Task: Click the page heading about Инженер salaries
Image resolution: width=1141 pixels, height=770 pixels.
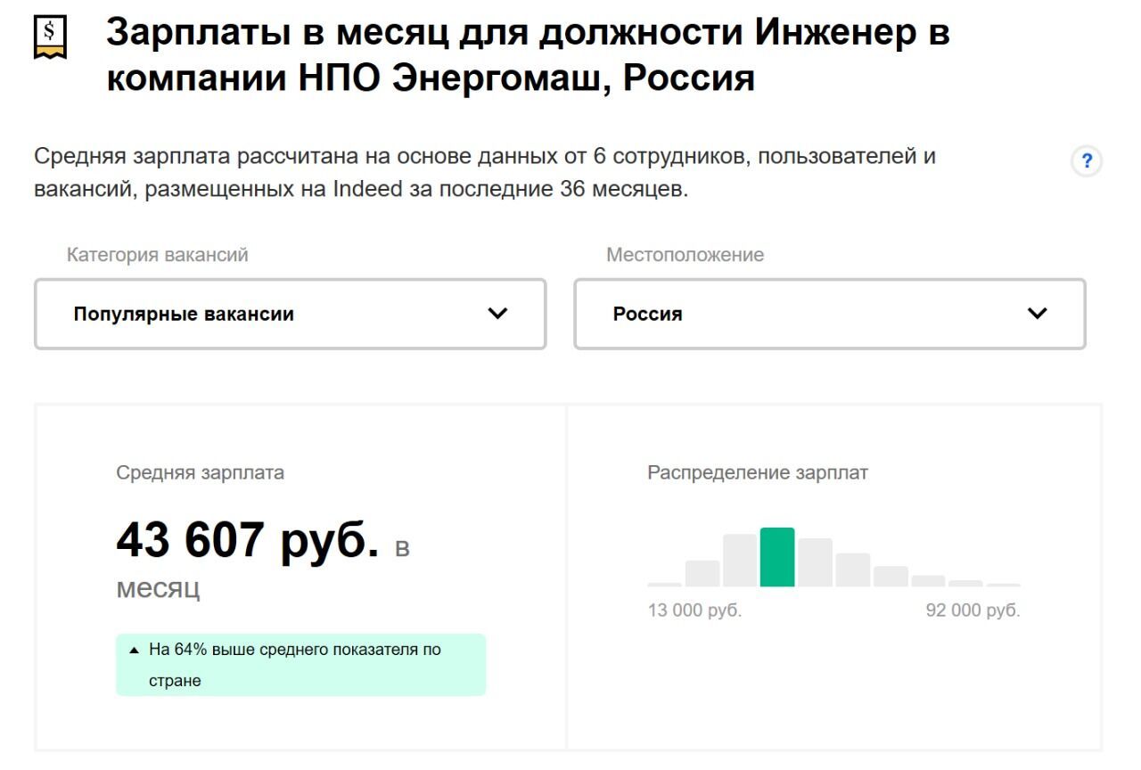Action: [x=528, y=55]
